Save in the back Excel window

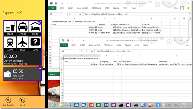[x=56, y=4]
